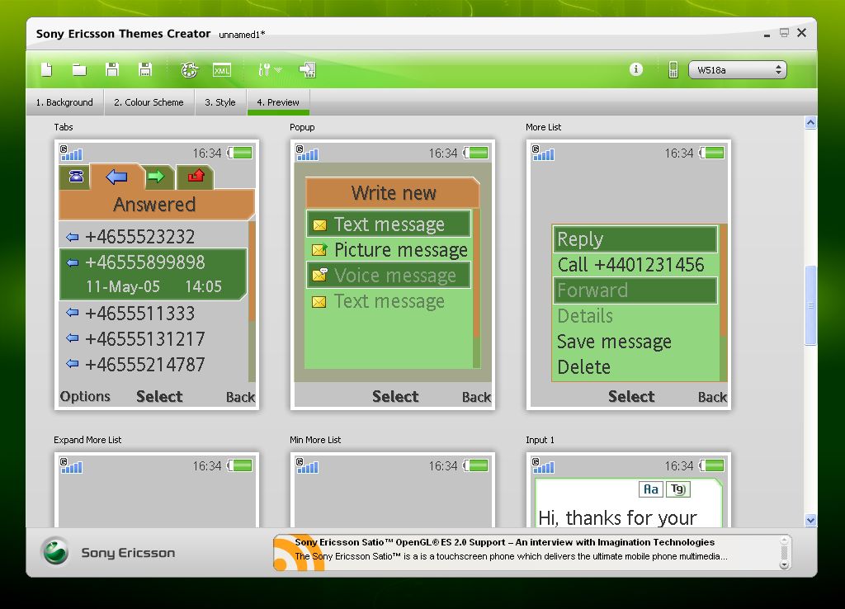
Task: Click the second floppy disk Save As icon
Action: coord(145,69)
